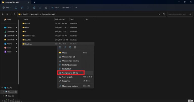
Task: Choose Compress to ZIP file
Action: point(75,73)
